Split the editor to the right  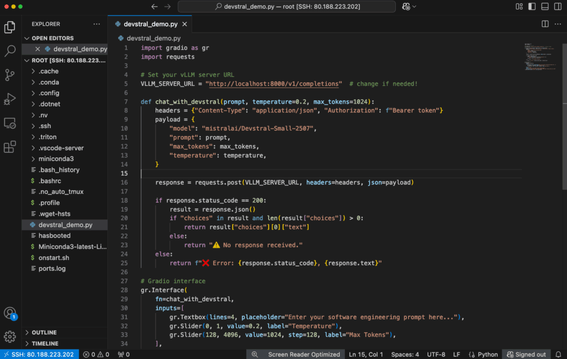click(x=545, y=24)
